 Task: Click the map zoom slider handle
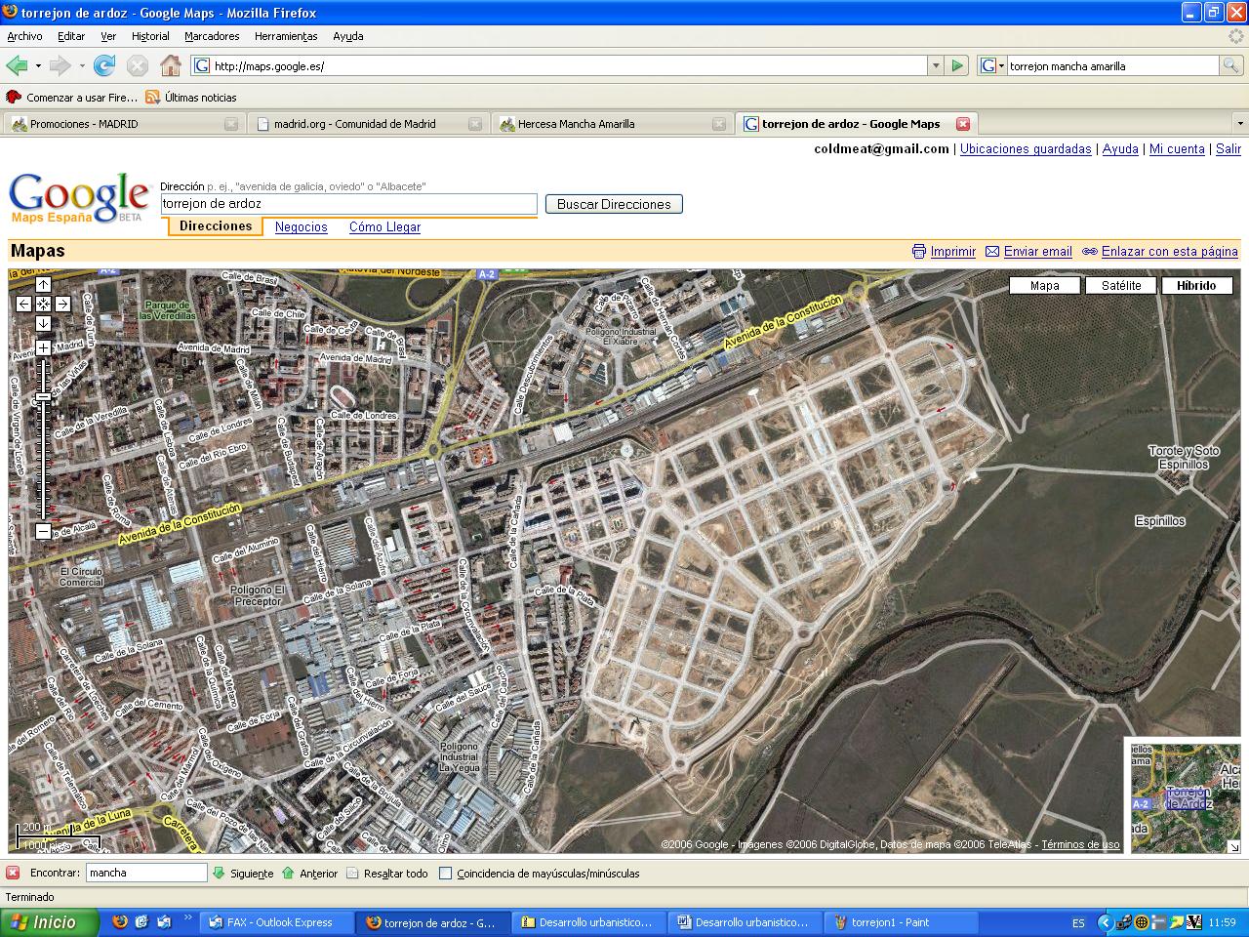coord(43,396)
